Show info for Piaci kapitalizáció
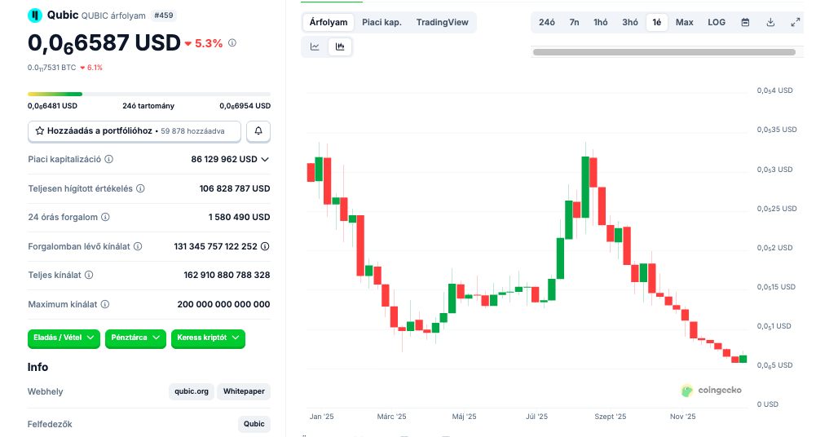838x437 pixels. click(109, 159)
